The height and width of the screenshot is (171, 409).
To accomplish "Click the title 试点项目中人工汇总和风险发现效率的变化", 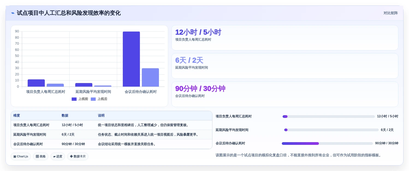I will 69,13.
